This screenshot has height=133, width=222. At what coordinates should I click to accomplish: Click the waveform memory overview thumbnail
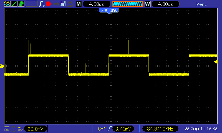128,4
